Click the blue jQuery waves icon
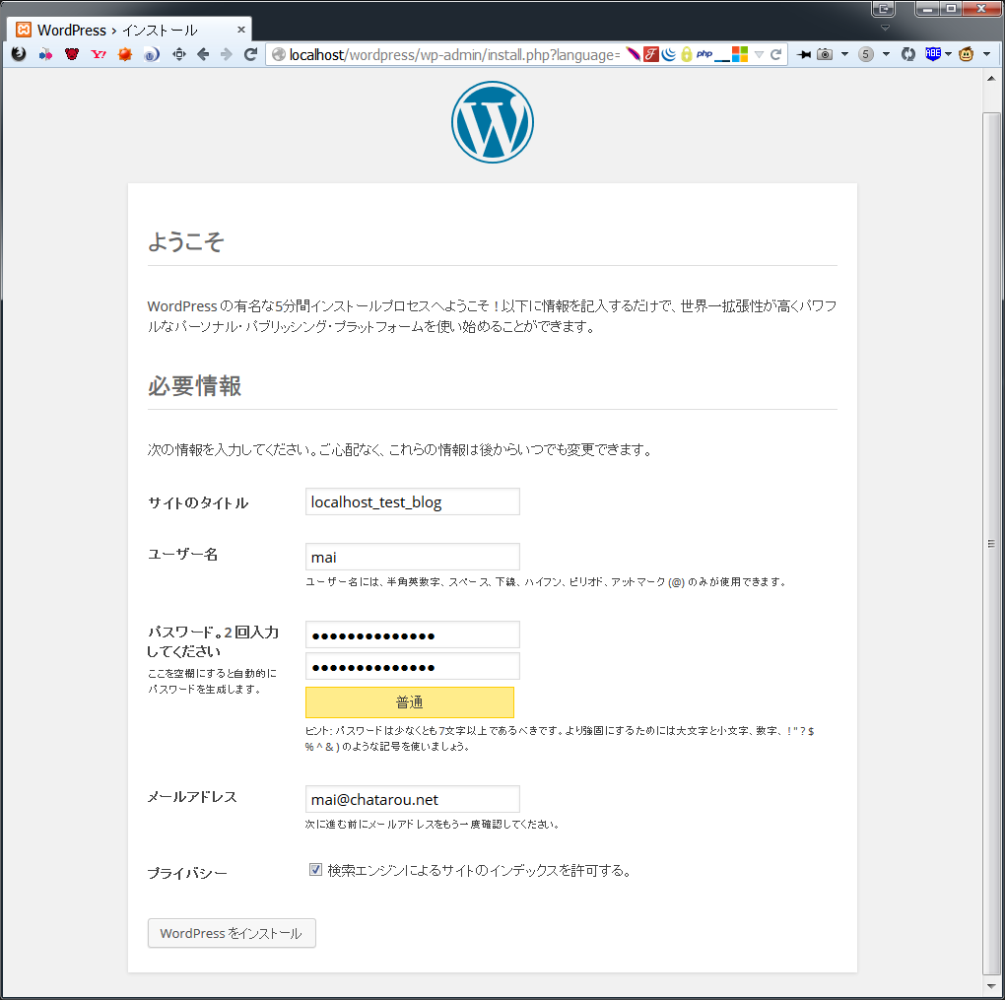 (x=669, y=54)
